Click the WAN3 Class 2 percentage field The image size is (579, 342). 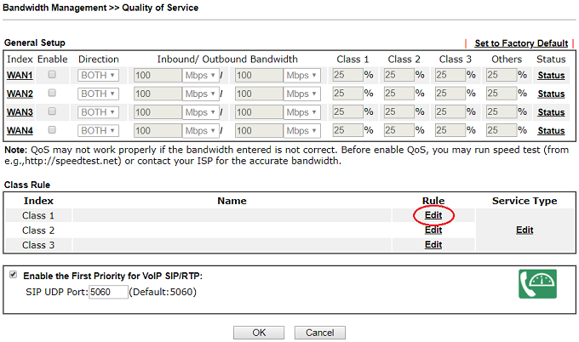click(398, 112)
